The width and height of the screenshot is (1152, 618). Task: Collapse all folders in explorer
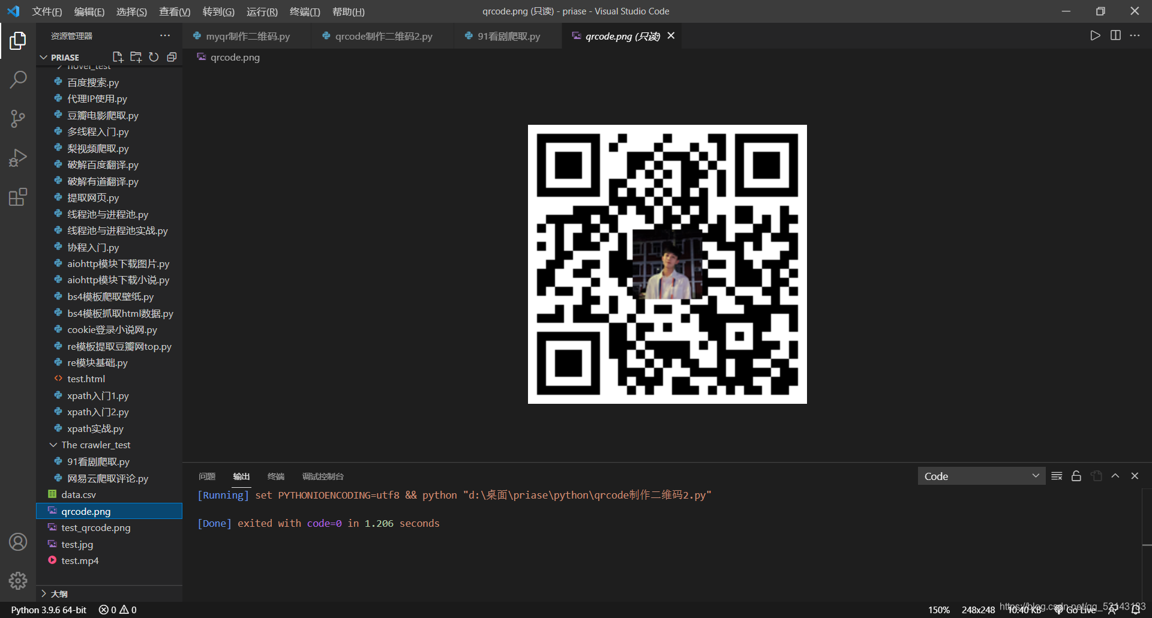[172, 57]
